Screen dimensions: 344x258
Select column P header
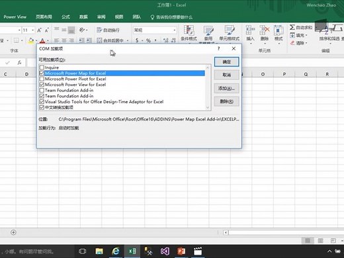coord(284,74)
